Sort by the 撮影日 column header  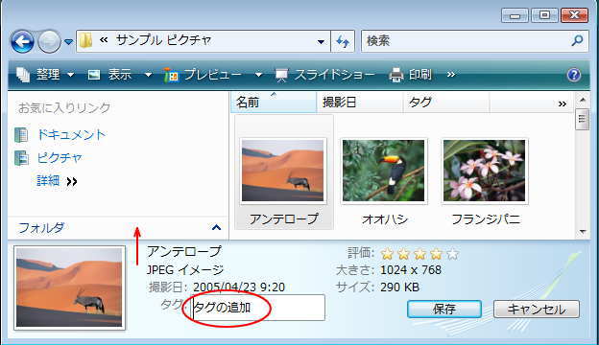pos(360,103)
